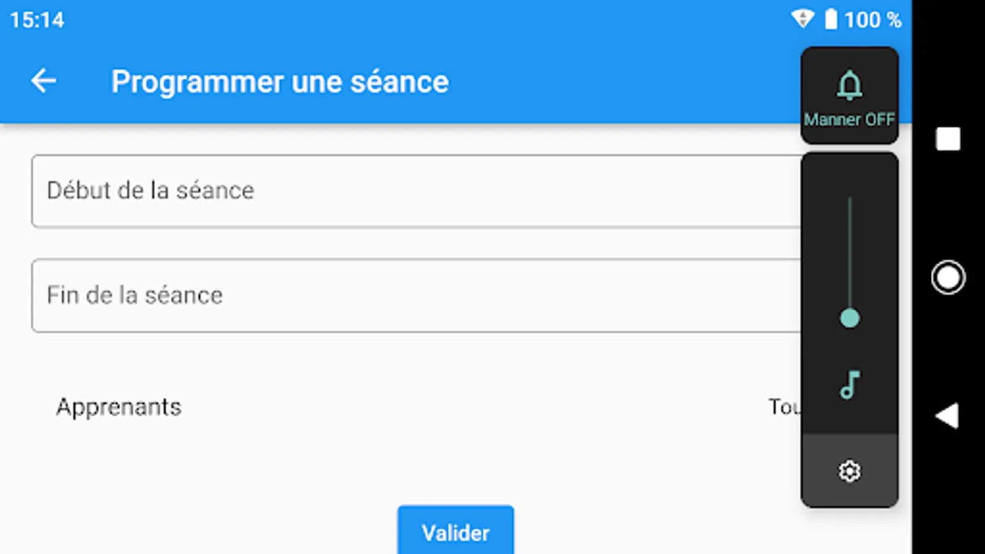Viewport: 985px width, 554px height.
Task: Tap the Apprenants label
Action: [119, 407]
